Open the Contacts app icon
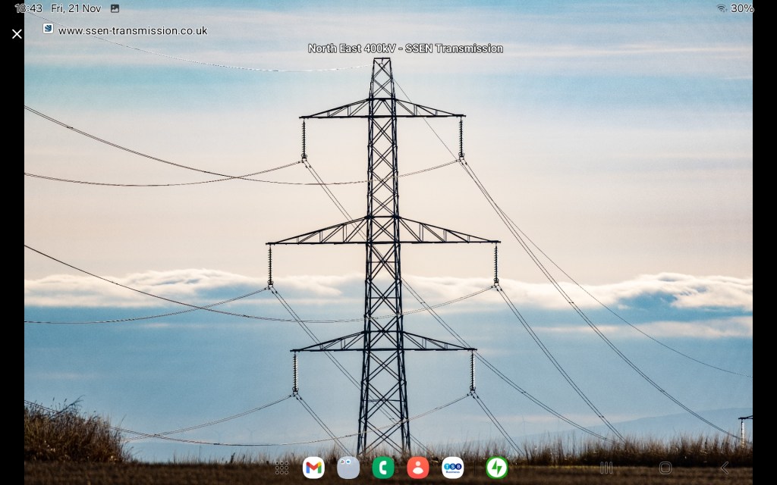Screen dimensions: 777x485 (x=418, y=468)
